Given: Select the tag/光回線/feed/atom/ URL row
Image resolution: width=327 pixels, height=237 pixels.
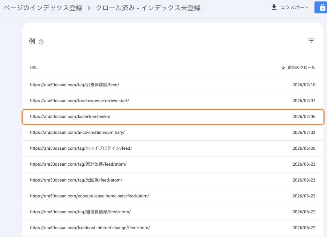Looking at the screenshot, I should [173, 180].
